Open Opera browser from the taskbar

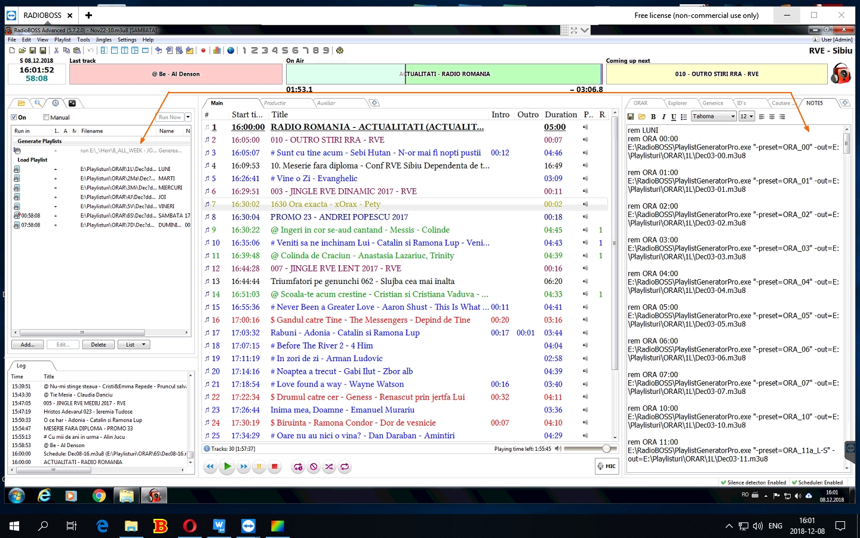click(190, 526)
